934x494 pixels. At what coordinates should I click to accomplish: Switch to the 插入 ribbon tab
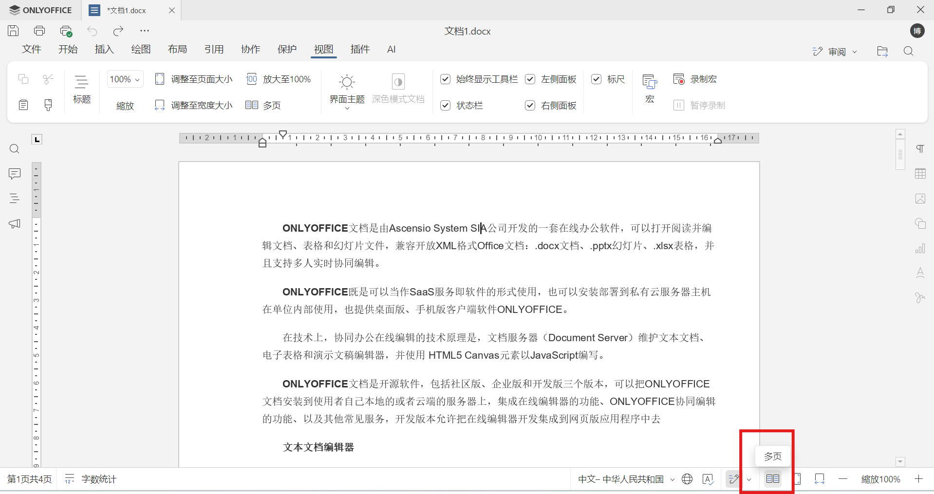(104, 49)
